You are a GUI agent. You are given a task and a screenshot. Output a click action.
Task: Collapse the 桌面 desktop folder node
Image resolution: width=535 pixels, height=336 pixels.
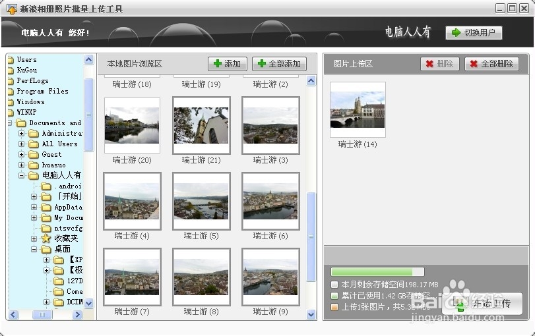tap(34, 250)
